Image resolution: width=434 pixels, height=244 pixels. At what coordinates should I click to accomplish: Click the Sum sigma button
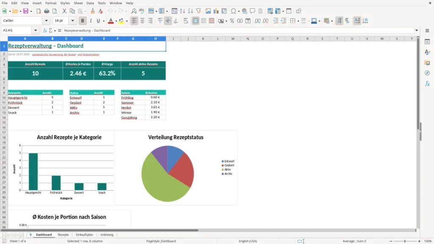pyautogui.click(x=50, y=30)
